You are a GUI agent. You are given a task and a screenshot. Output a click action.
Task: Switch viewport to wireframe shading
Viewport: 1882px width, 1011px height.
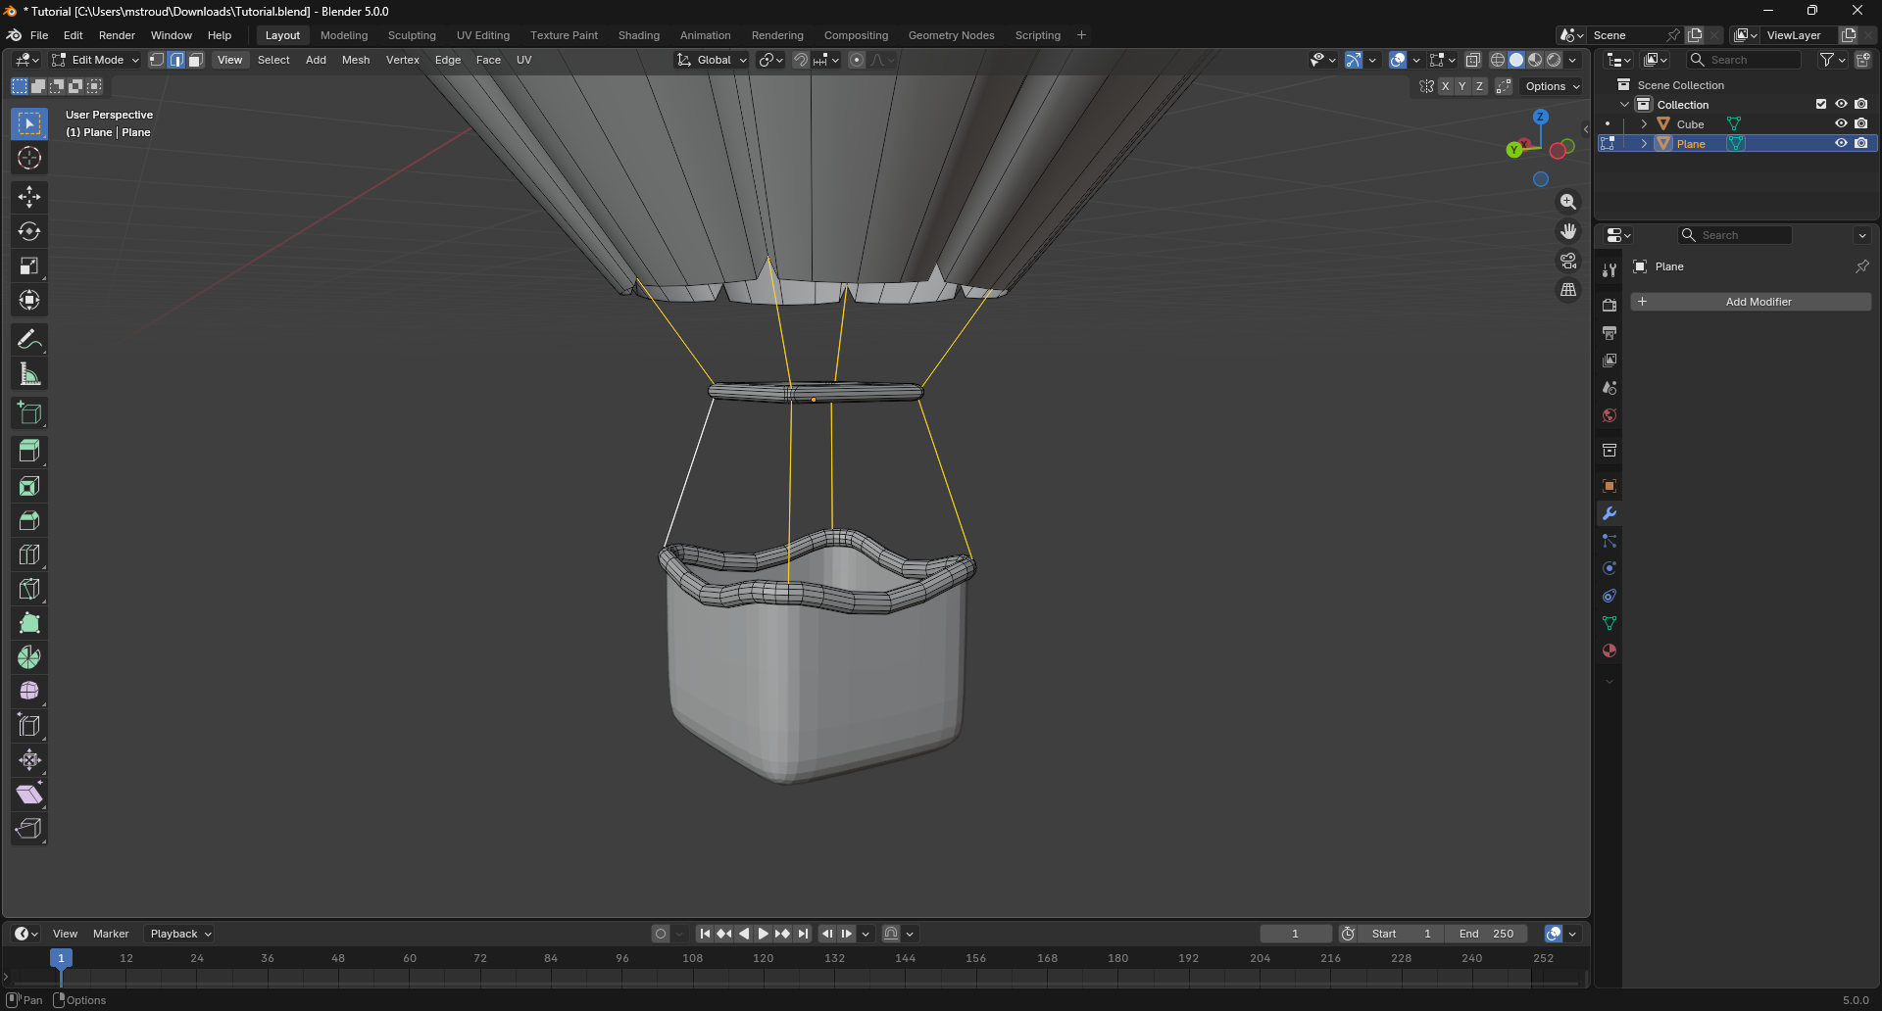[x=1498, y=60]
